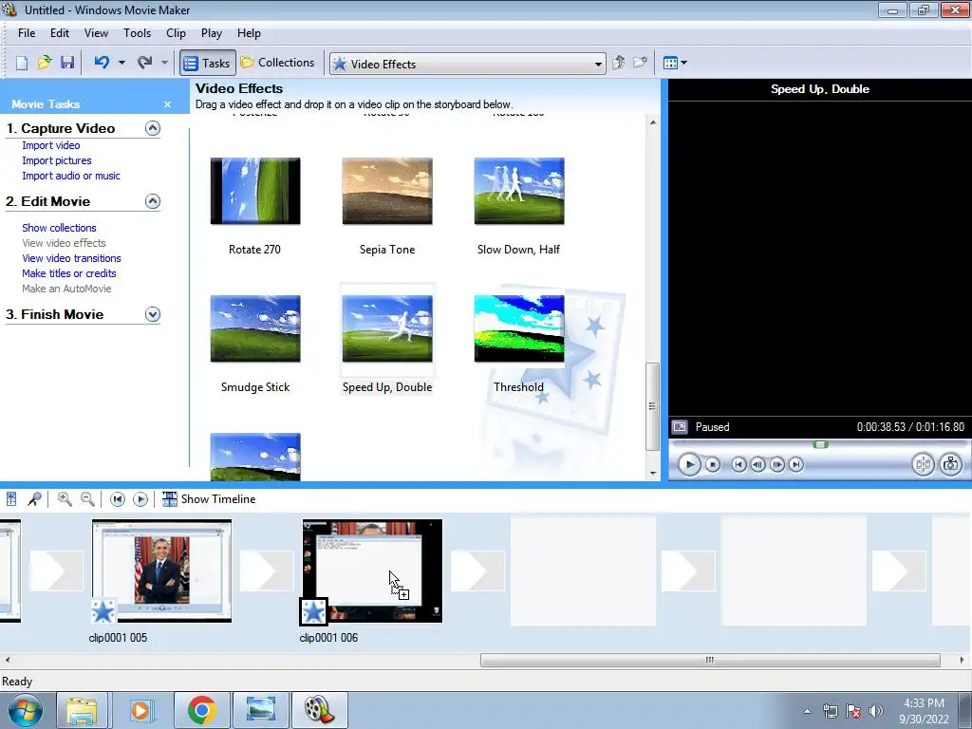
Task: Click Import audio or music link
Action: tap(71, 176)
